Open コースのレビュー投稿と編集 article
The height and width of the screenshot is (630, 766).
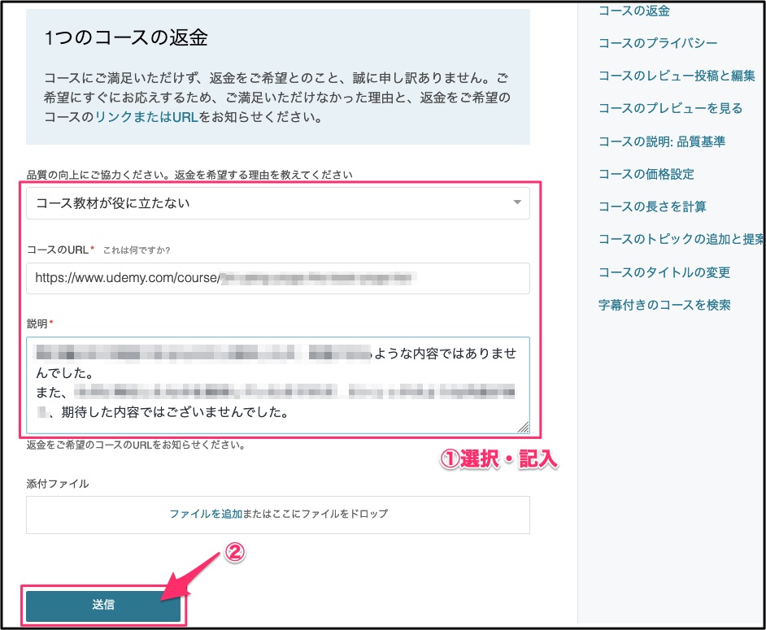(x=677, y=76)
